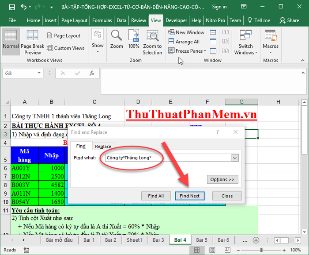The image size is (309, 255).
Task: Click the Undo arrow icon
Action: click(23, 7)
